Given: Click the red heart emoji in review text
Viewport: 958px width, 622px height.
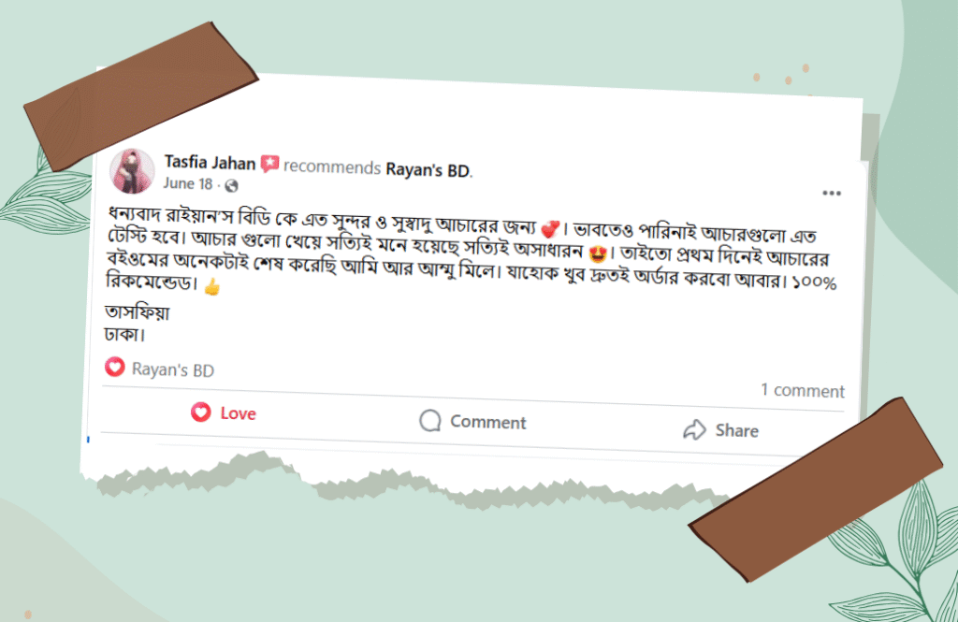Looking at the screenshot, I should [550, 229].
